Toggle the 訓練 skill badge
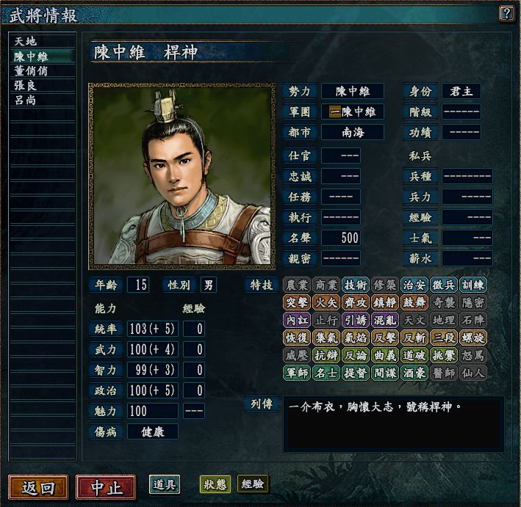The height and width of the screenshot is (507, 521). click(x=473, y=285)
